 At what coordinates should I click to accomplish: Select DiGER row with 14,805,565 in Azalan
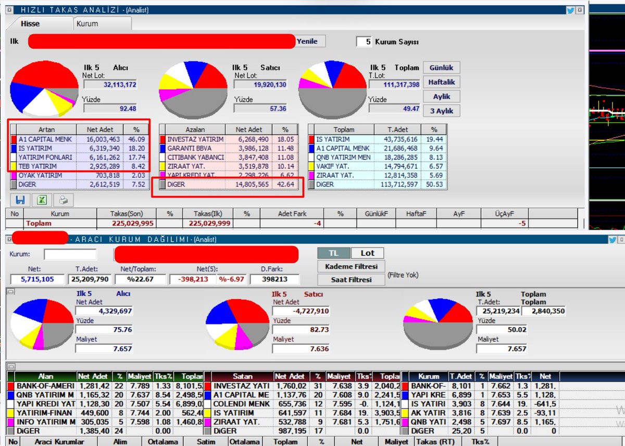click(x=229, y=184)
